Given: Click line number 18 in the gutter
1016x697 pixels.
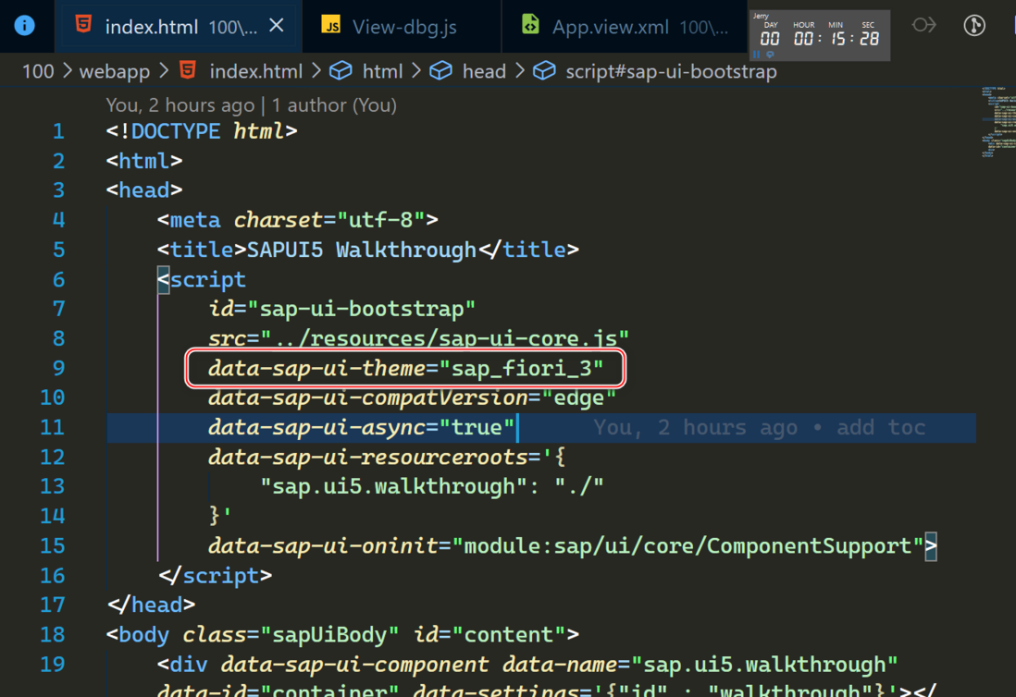Looking at the screenshot, I should coord(53,634).
